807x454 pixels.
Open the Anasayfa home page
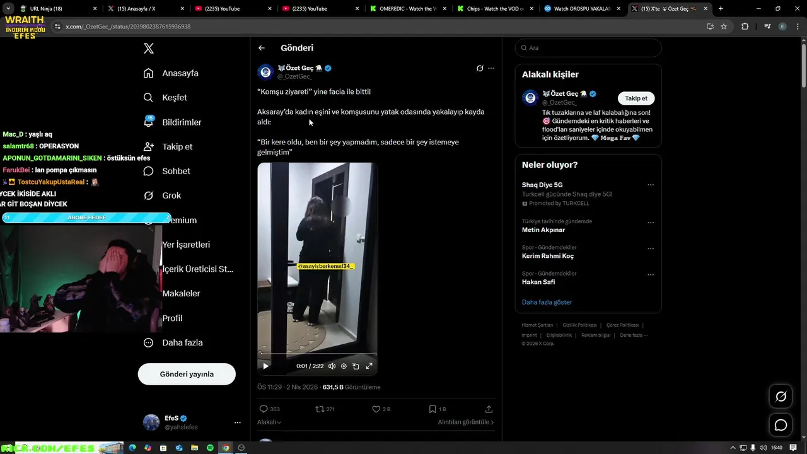(171, 73)
